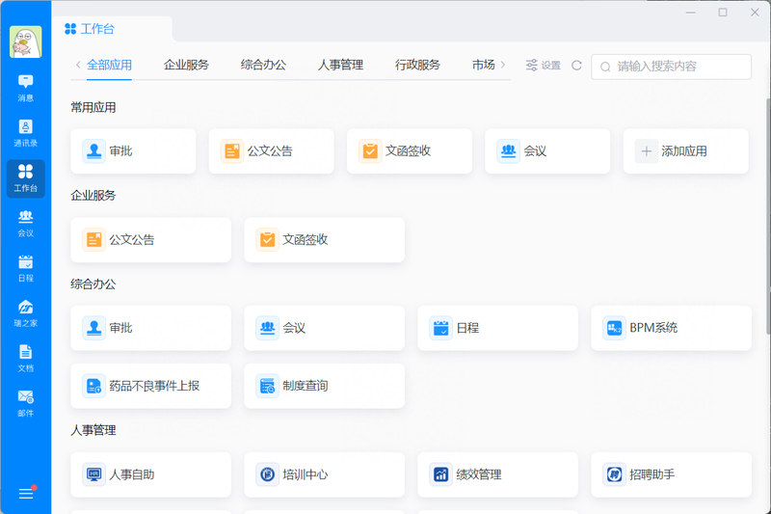Switch to the 行政服务 tab
This screenshot has width=771, height=514.
point(417,65)
